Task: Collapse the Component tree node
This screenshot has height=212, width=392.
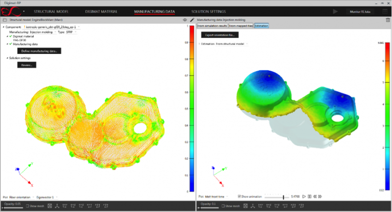Action: [4, 27]
